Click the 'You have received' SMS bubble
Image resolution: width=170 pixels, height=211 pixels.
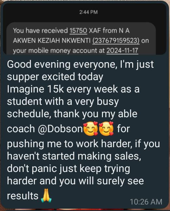pos(81,38)
